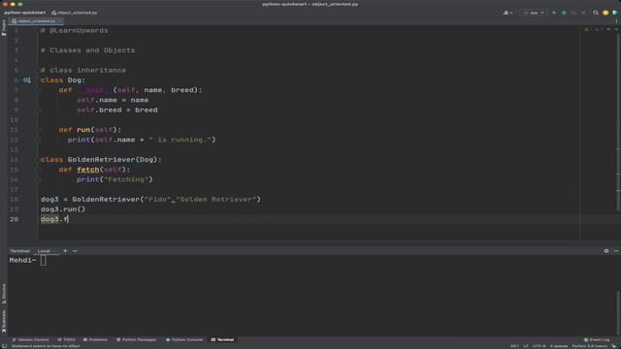Click the next highlighted error arrow

click(616, 30)
